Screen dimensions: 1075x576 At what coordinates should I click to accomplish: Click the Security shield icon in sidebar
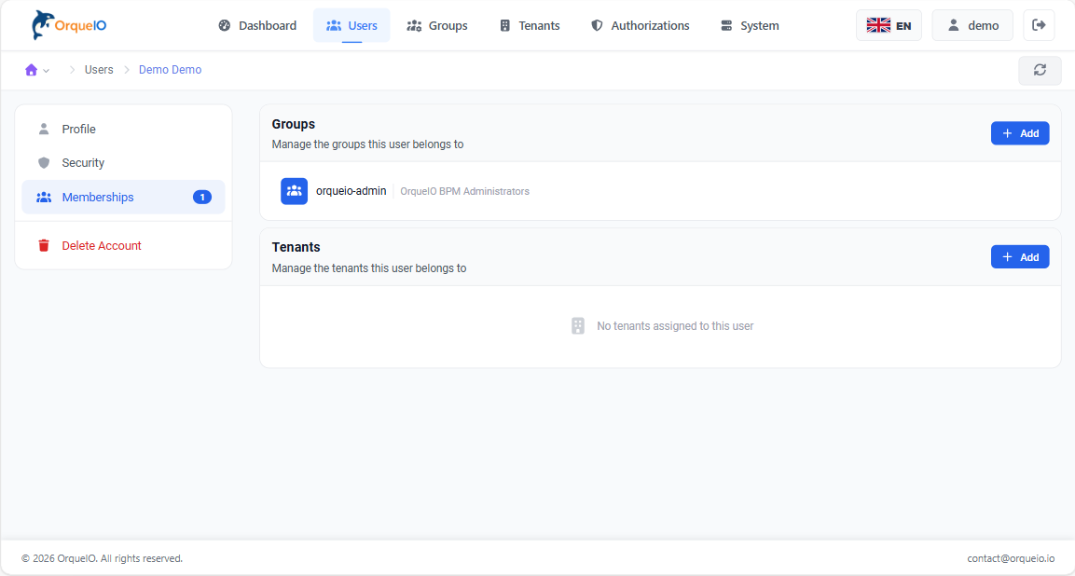click(x=44, y=163)
